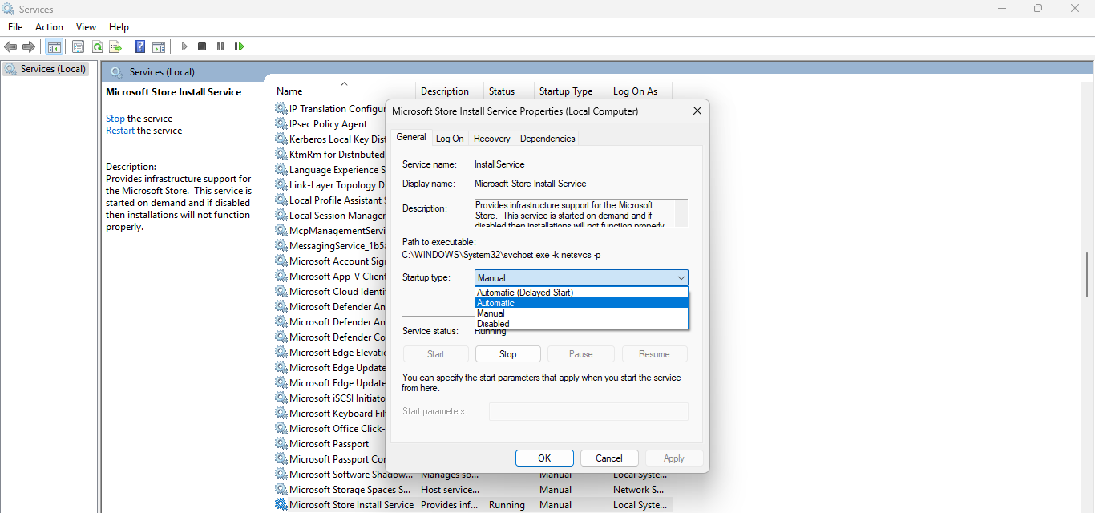The height and width of the screenshot is (513, 1095).
Task: Click the Export List toolbar icon
Action: pos(115,46)
